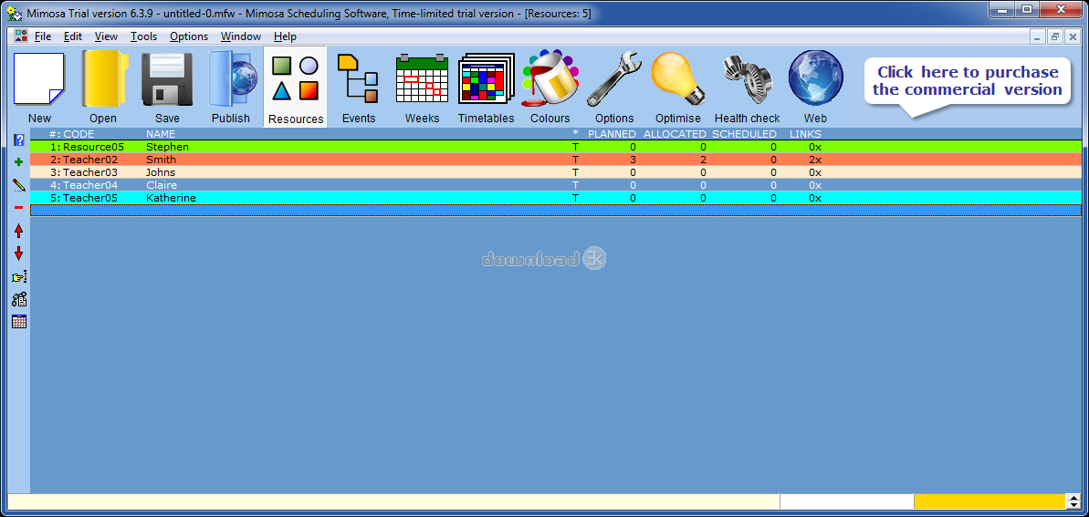The image size is (1089, 517).
Task: Click the yellow status bar panel
Action: 989,501
